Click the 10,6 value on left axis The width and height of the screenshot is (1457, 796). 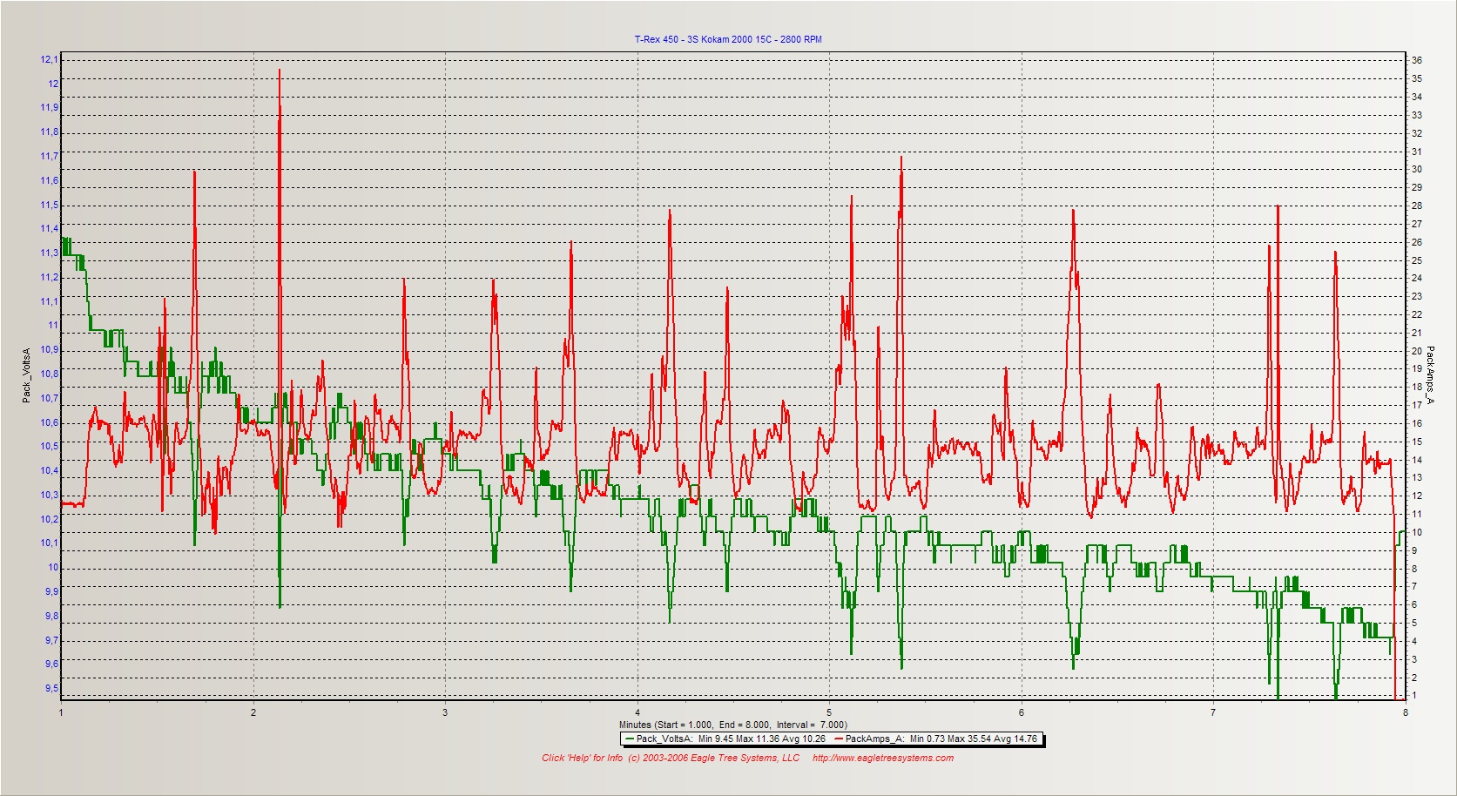49,423
